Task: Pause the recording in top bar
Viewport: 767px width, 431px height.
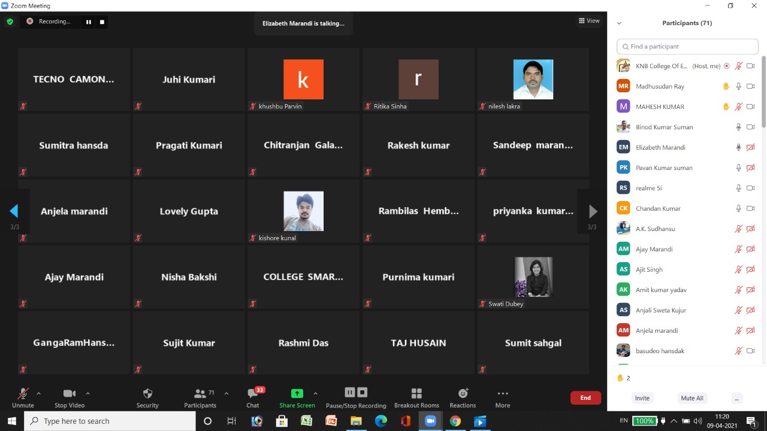Action: point(89,22)
